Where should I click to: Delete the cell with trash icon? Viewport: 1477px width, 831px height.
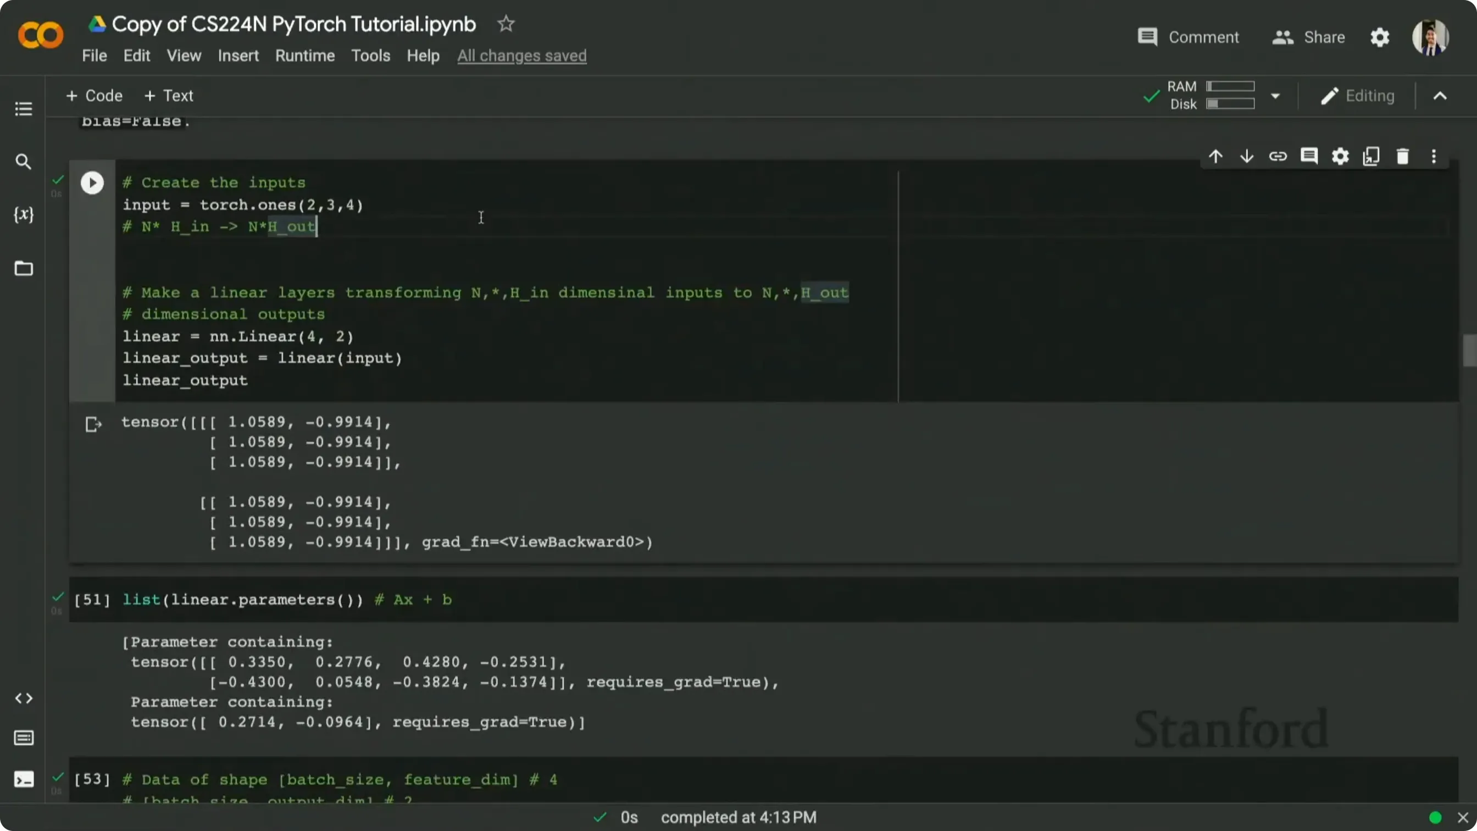coord(1402,156)
